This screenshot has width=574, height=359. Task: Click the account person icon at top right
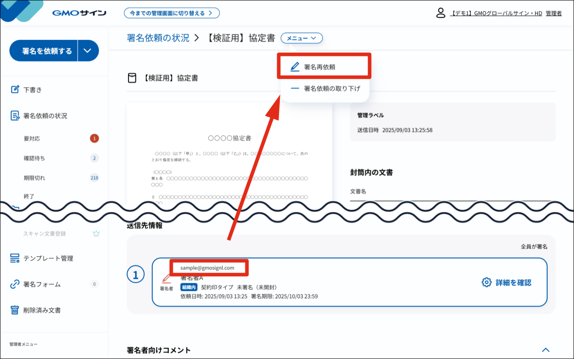click(441, 13)
